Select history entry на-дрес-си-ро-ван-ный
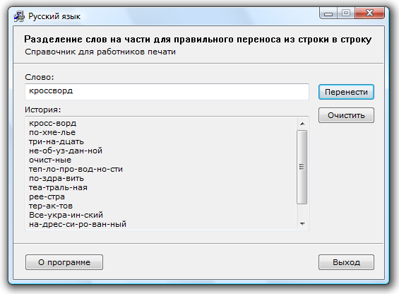 78,224
